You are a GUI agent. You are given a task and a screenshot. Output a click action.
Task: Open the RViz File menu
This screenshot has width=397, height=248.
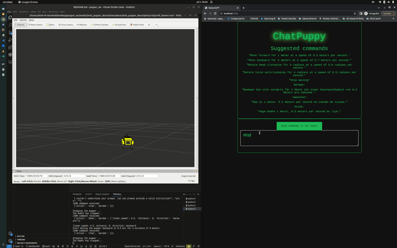click(x=16, y=20)
